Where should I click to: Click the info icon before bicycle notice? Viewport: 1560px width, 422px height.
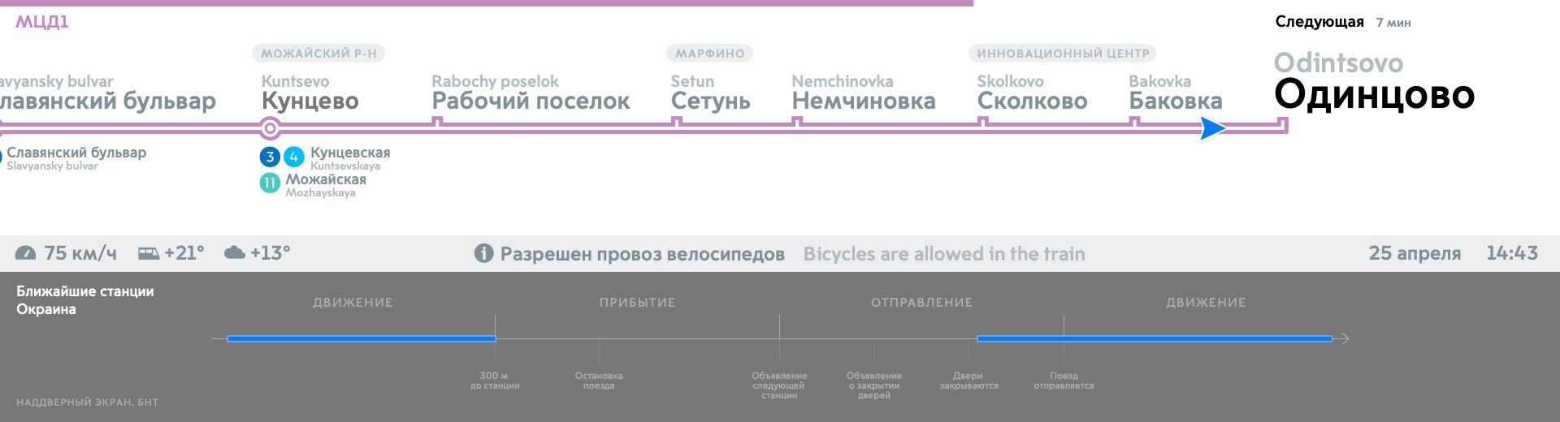pyautogui.click(x=483, y=254)
